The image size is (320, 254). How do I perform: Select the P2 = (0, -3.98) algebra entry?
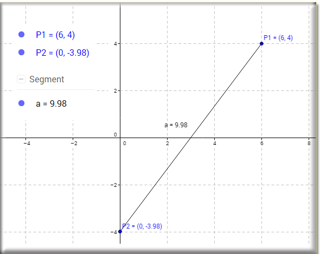[62, 53]
